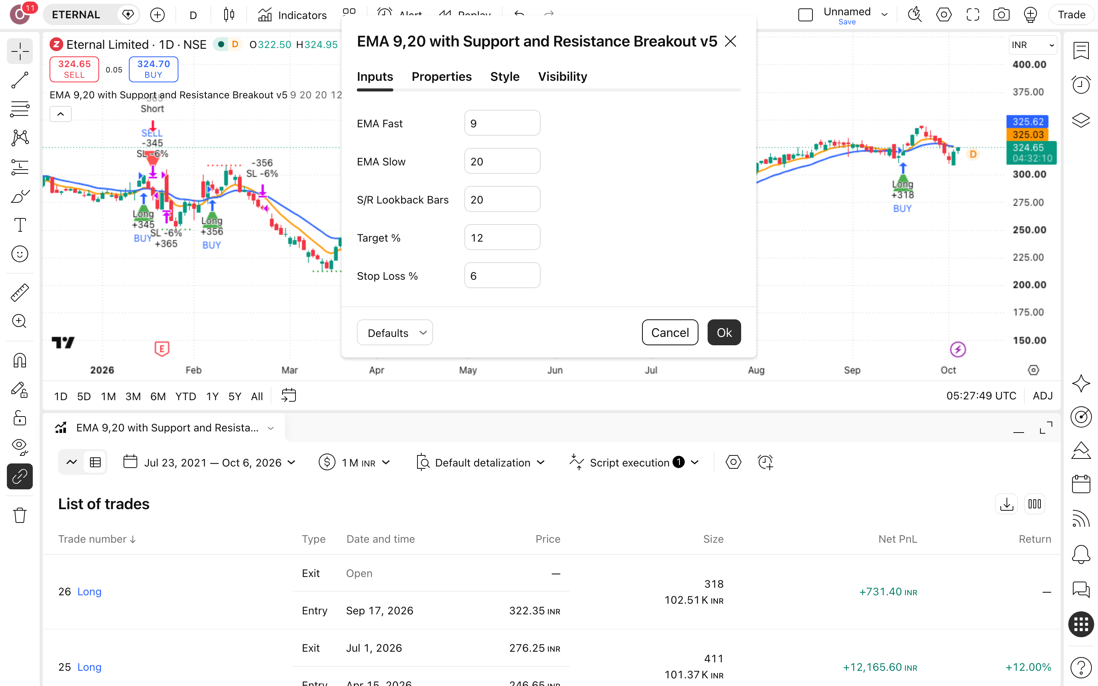Select the Inputs tab
The width and height of the screenshot is (1098, 686).
375,77
